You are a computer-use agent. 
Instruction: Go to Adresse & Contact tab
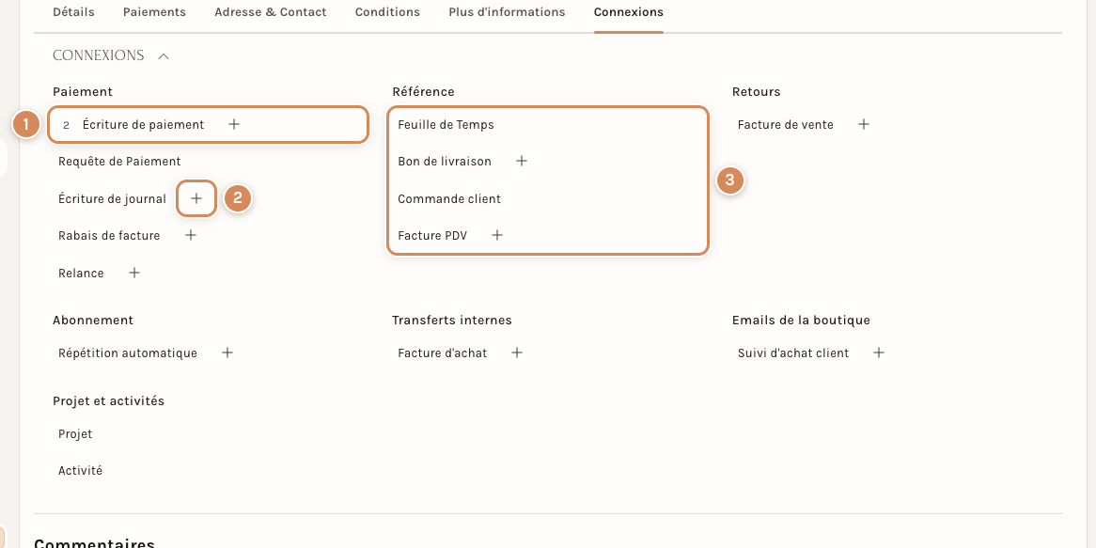(271, 12)
